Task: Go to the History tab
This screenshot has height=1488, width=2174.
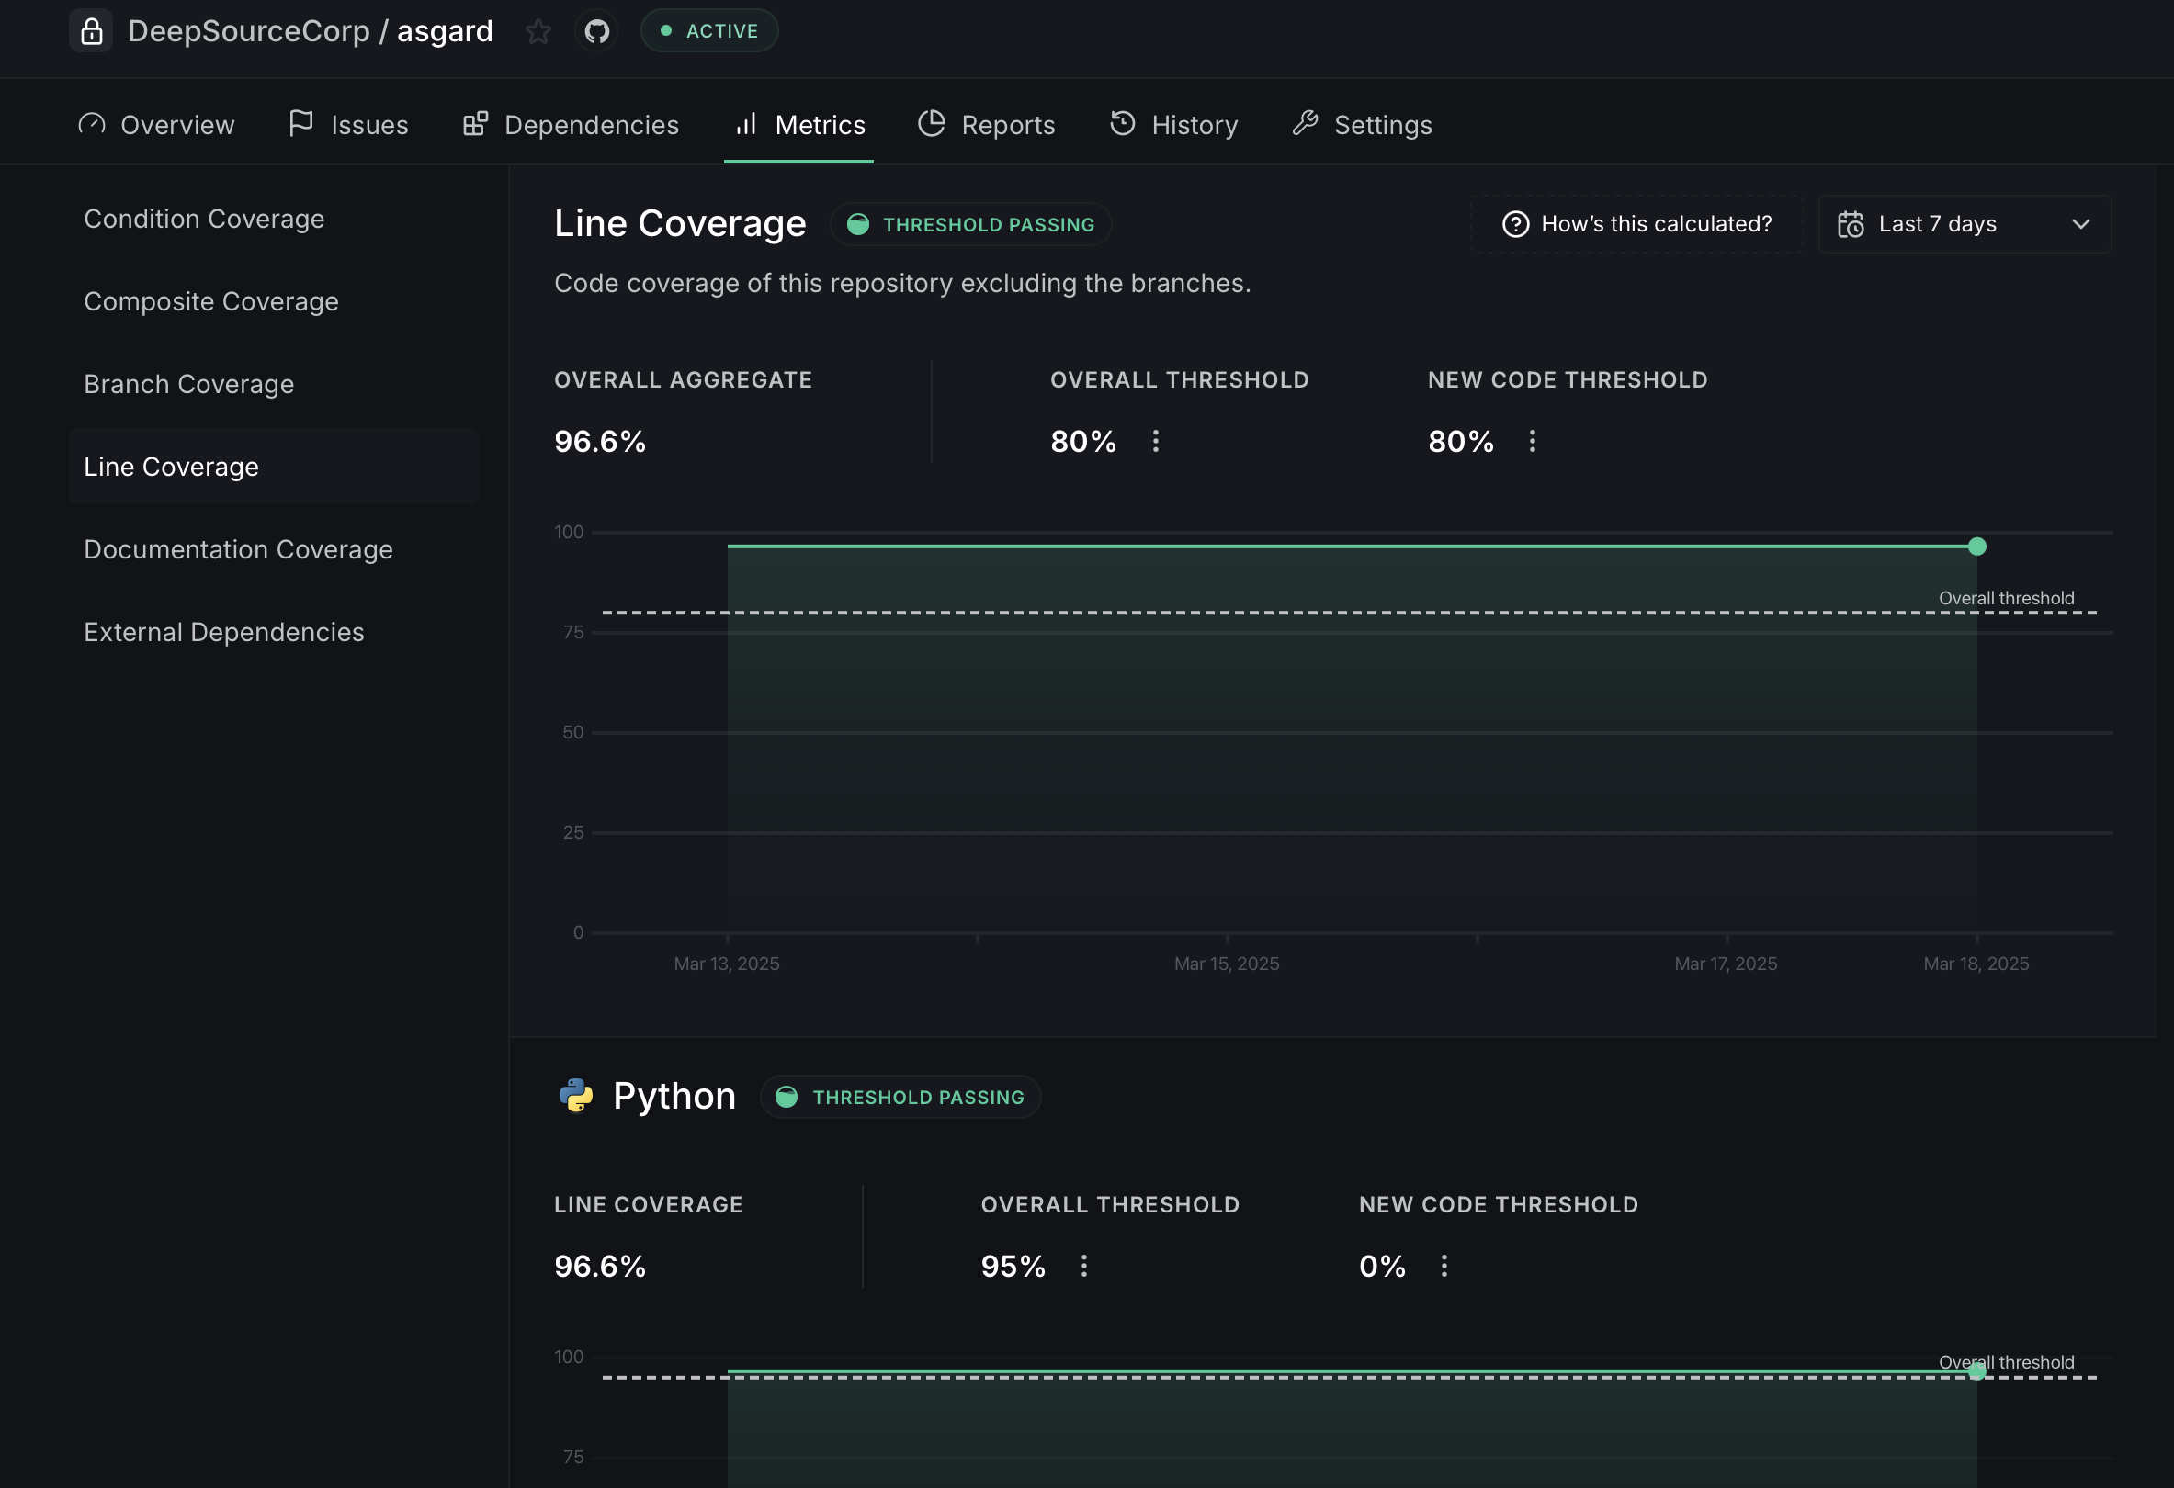Action: (1174, 124)
